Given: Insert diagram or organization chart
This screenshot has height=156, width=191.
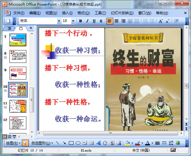Looking at the screenshot, I should point(105,143).
